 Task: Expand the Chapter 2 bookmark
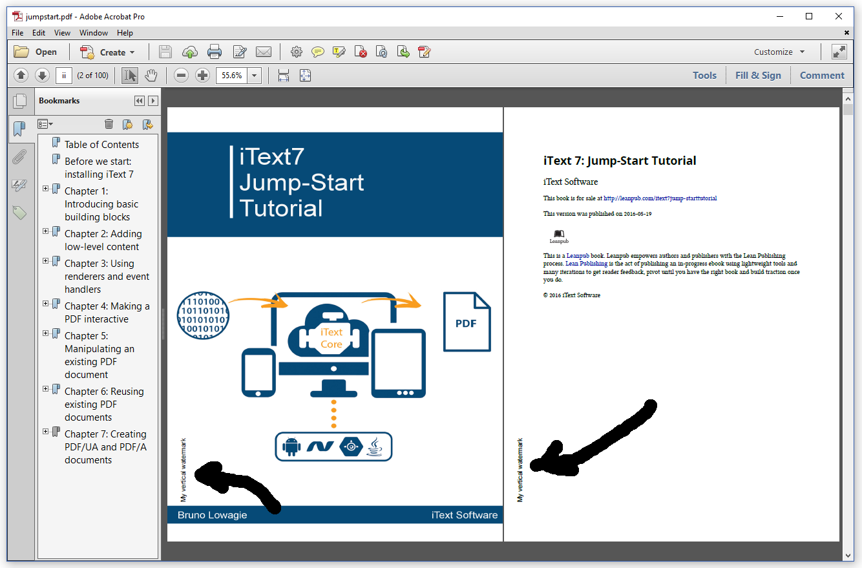point(46,231)
